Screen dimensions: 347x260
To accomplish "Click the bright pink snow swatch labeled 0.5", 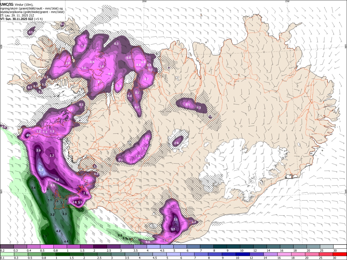I will coord(47,247).
